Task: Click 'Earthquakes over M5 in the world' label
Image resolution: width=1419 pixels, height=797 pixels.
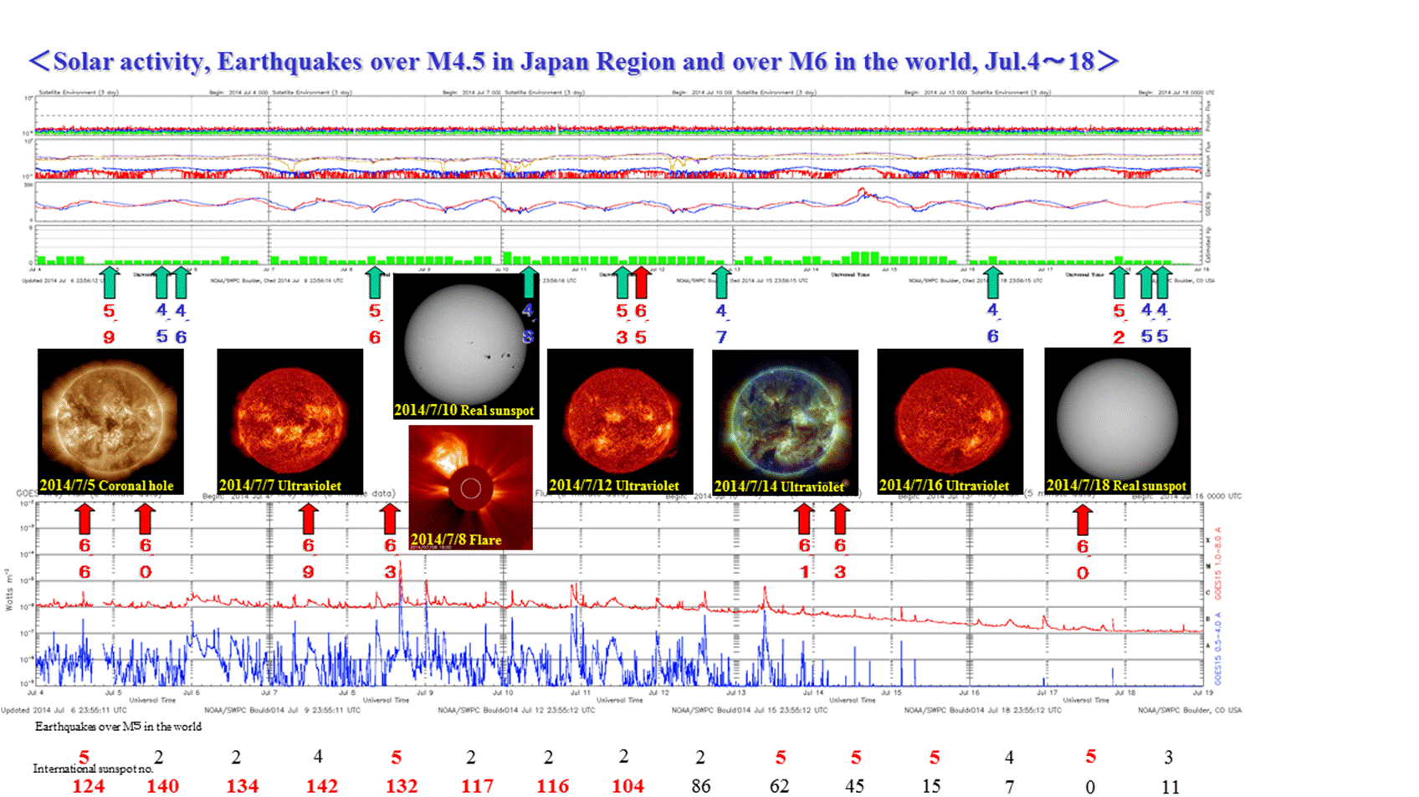Action: point(118,726)
